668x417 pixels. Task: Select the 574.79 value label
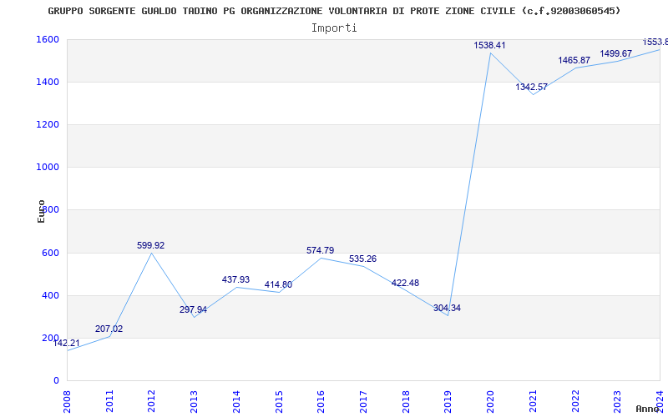coord(320,251)
